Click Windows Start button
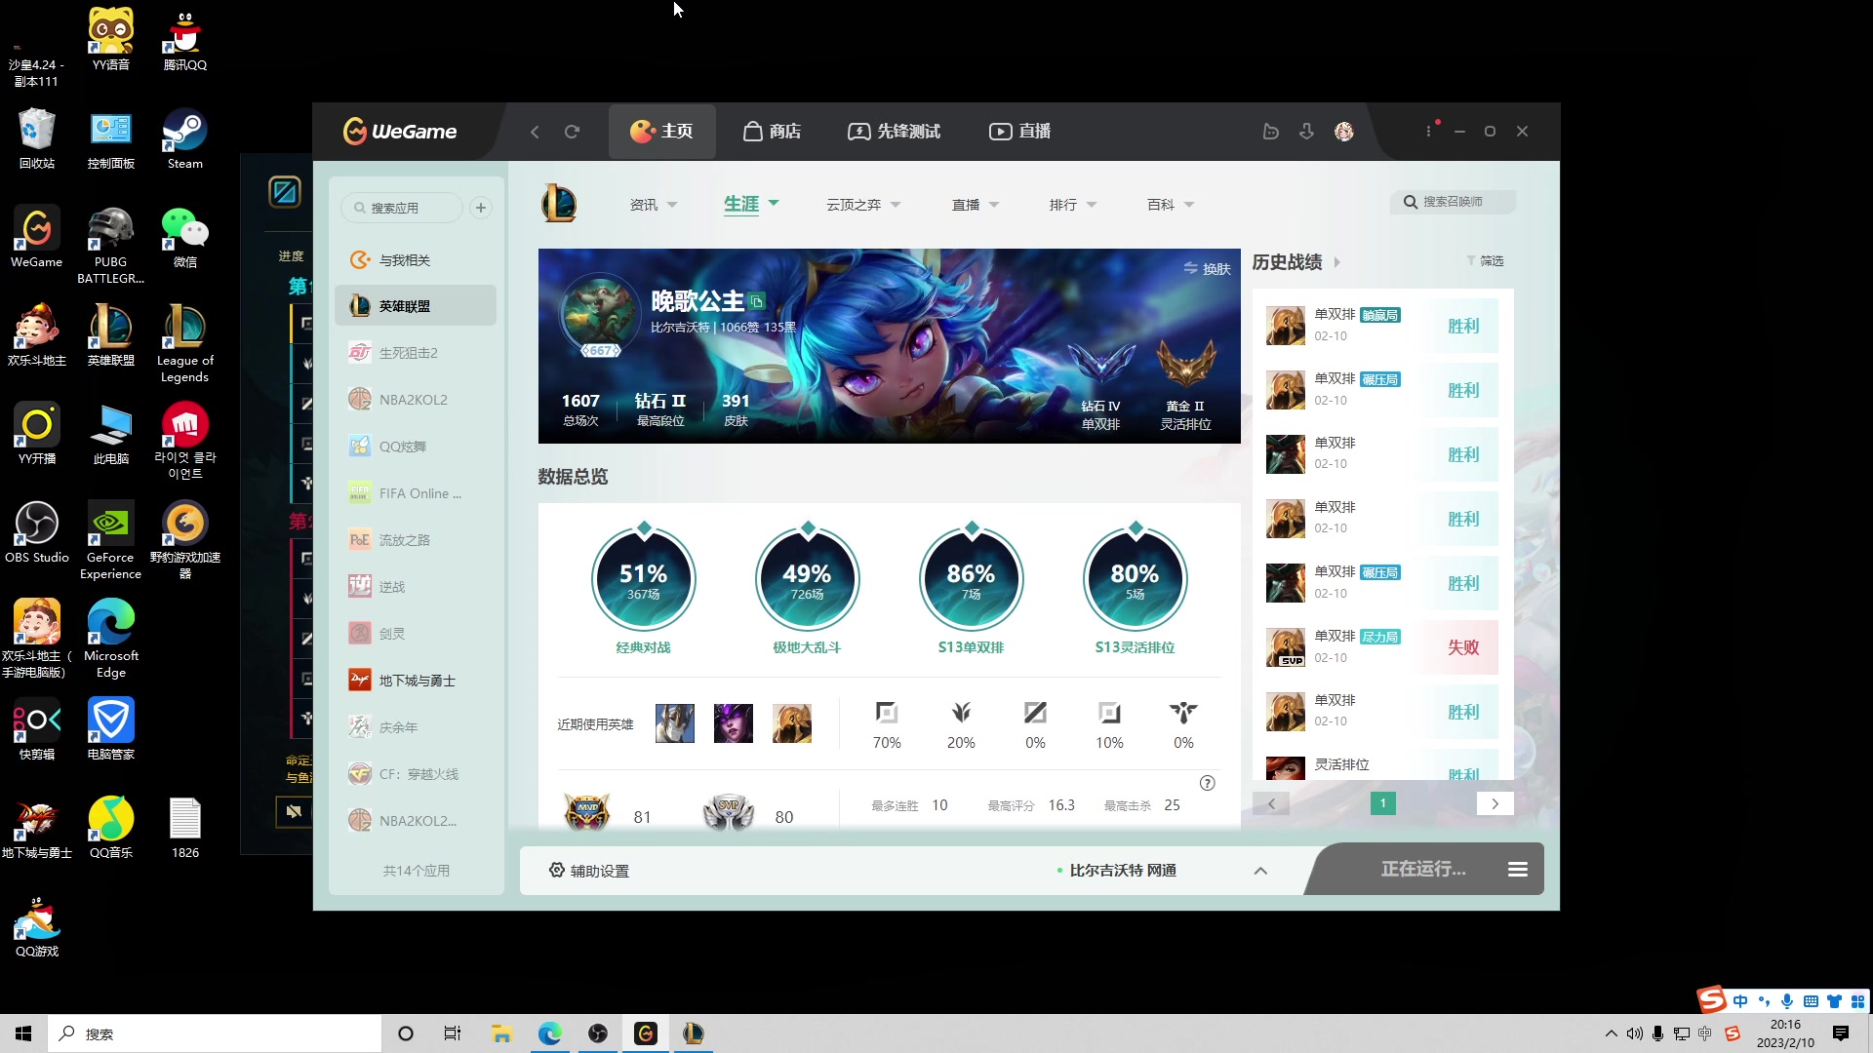This screenshot has height=1053, width=1873. [23, 1033]
